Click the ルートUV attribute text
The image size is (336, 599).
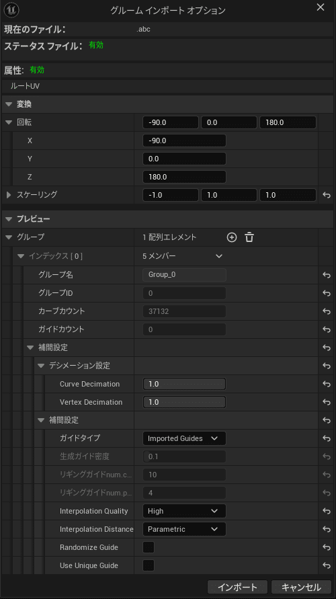tap(25, 86)
